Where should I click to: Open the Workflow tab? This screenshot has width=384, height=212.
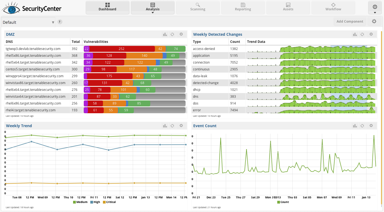(x=333, y=8)
